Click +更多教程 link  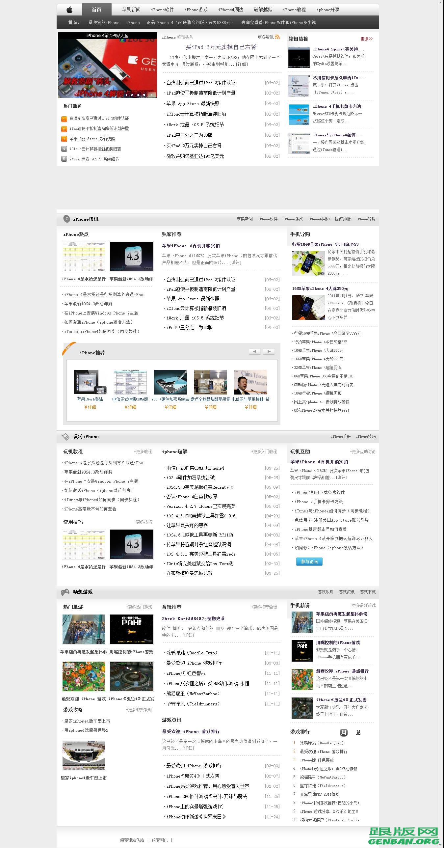(x=143, y=451)
